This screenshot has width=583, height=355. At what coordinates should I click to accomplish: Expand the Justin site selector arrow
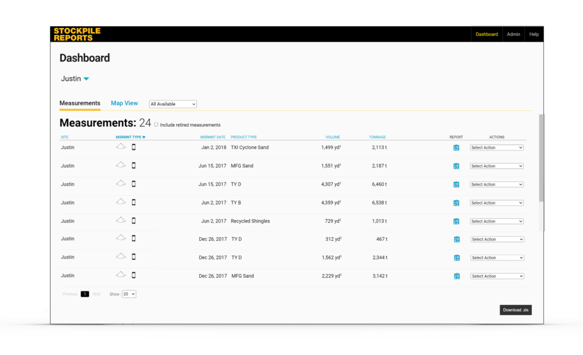pos(86,78)
